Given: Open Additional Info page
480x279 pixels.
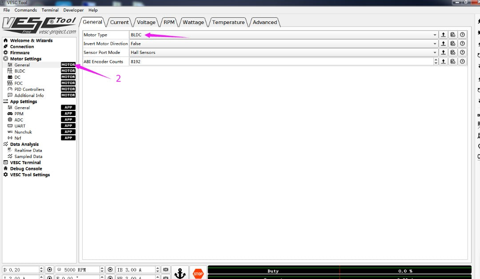Looking at the screenshot, I should (x=29, y=95).
